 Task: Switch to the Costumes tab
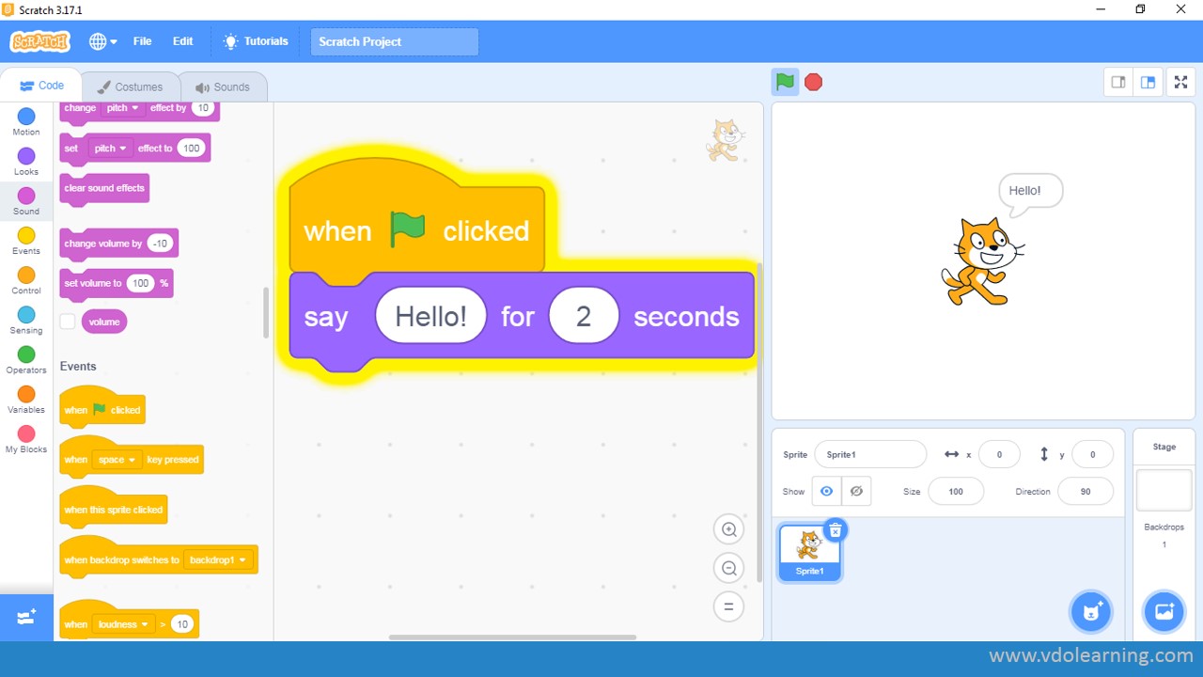(130, 87)
